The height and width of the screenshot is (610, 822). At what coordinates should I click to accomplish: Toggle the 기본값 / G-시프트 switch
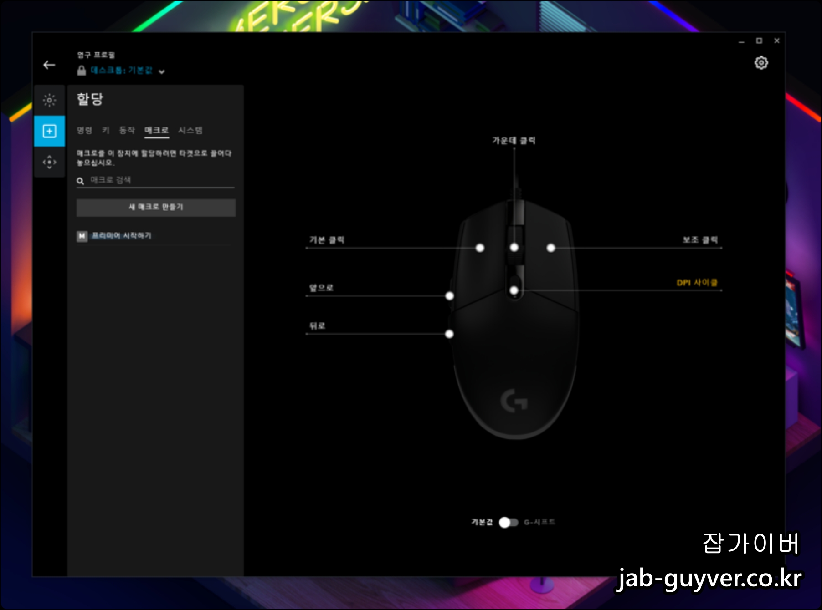tap(509, 522)
